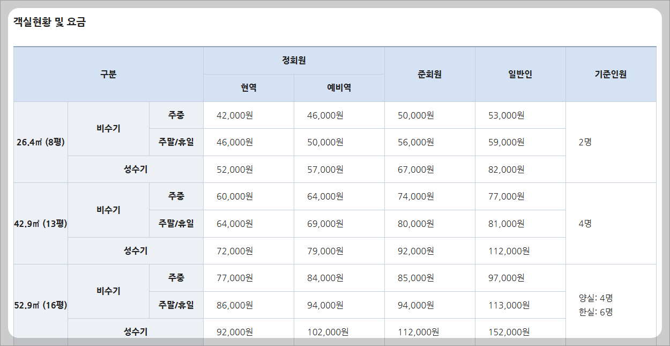Viewport: 670px width, 346px height.
Task: Select the 현역 subheader
Action: [x=248, y=87]
